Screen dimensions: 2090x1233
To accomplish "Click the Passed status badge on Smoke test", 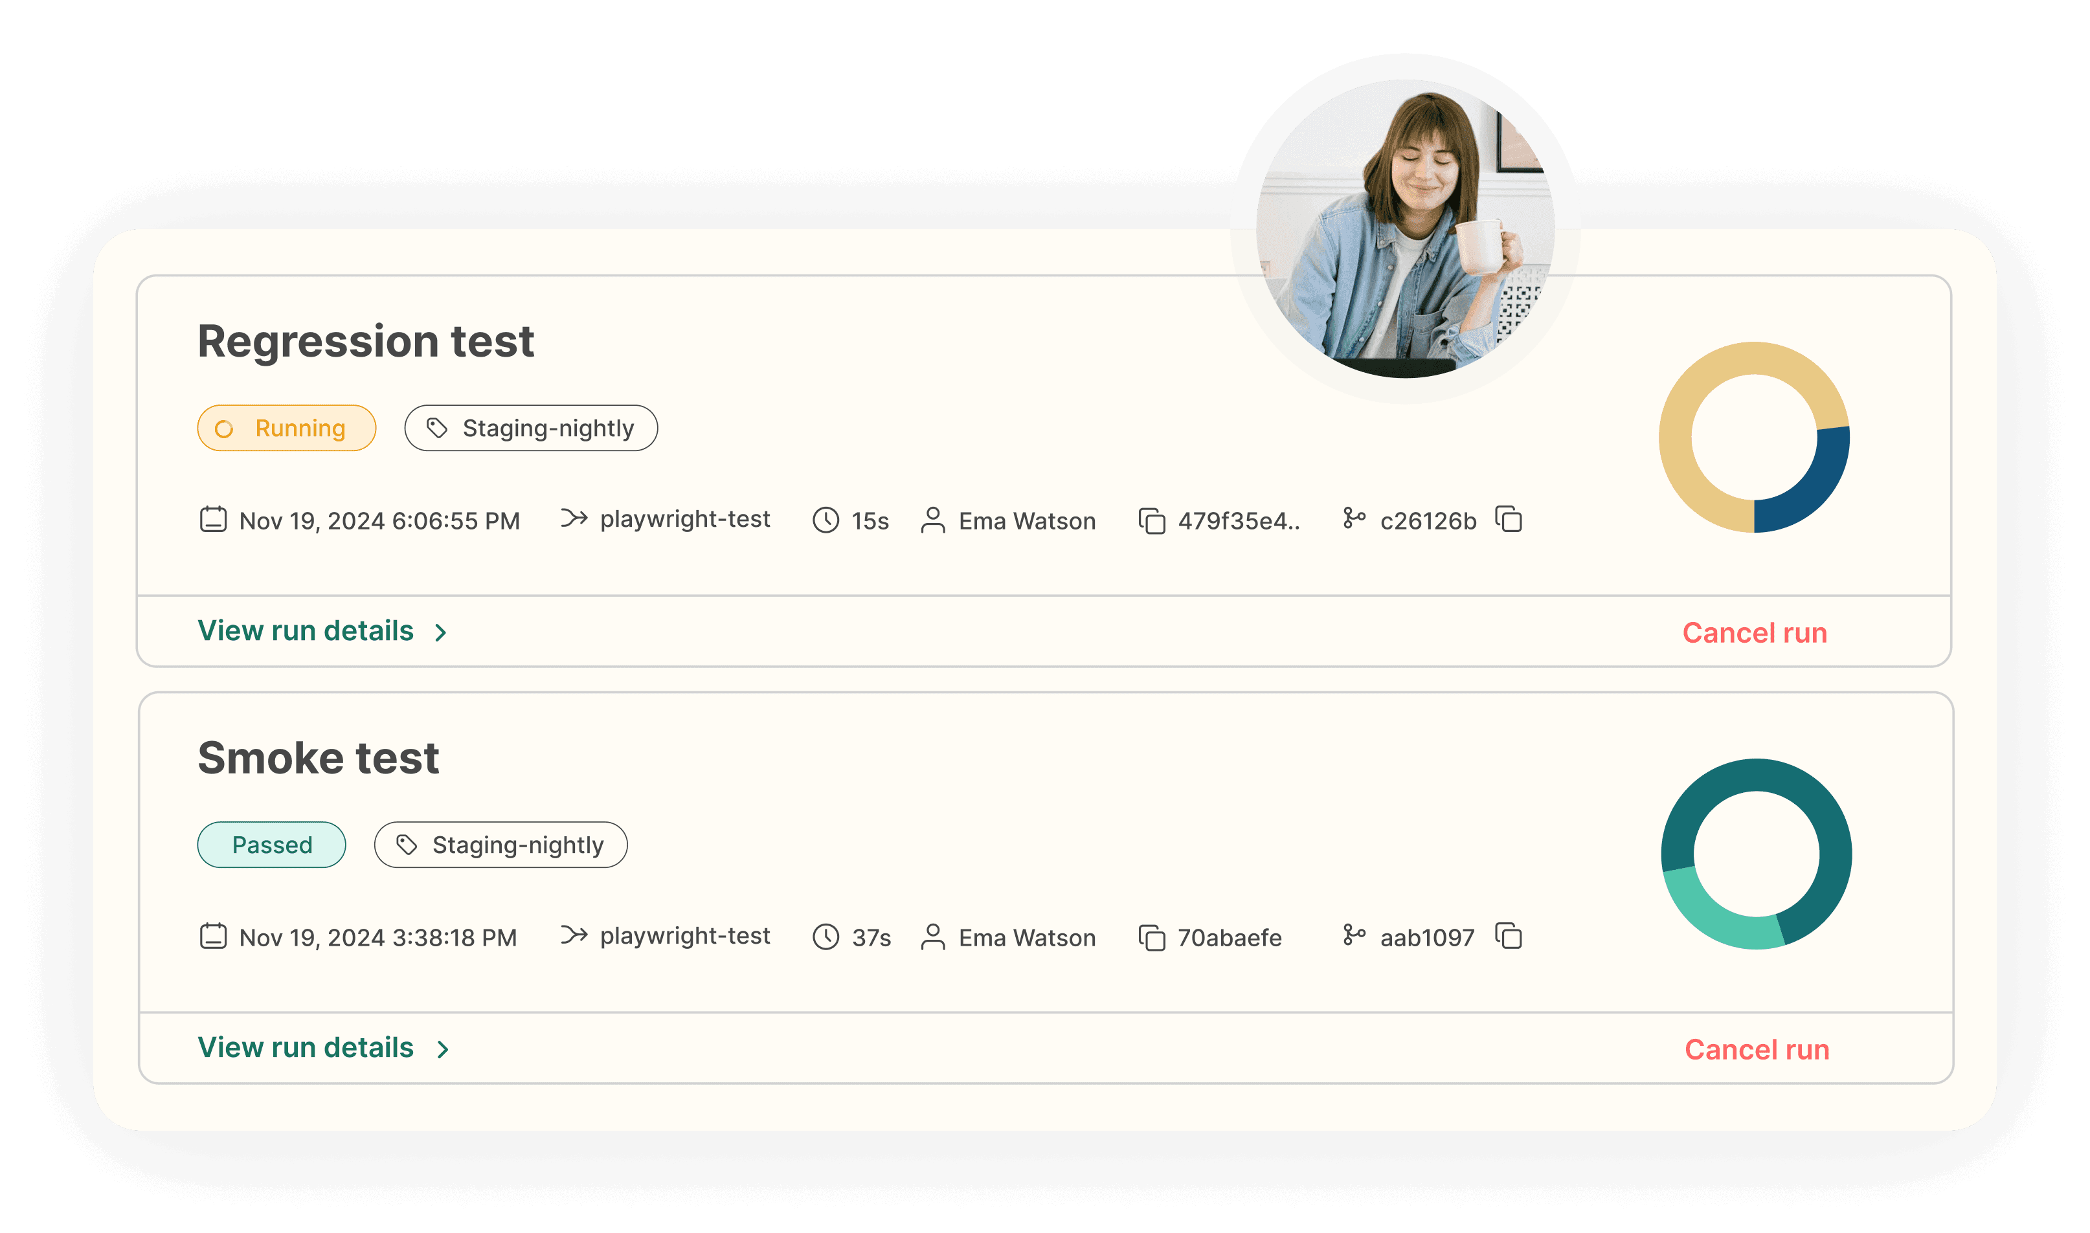I will (271, 844).
